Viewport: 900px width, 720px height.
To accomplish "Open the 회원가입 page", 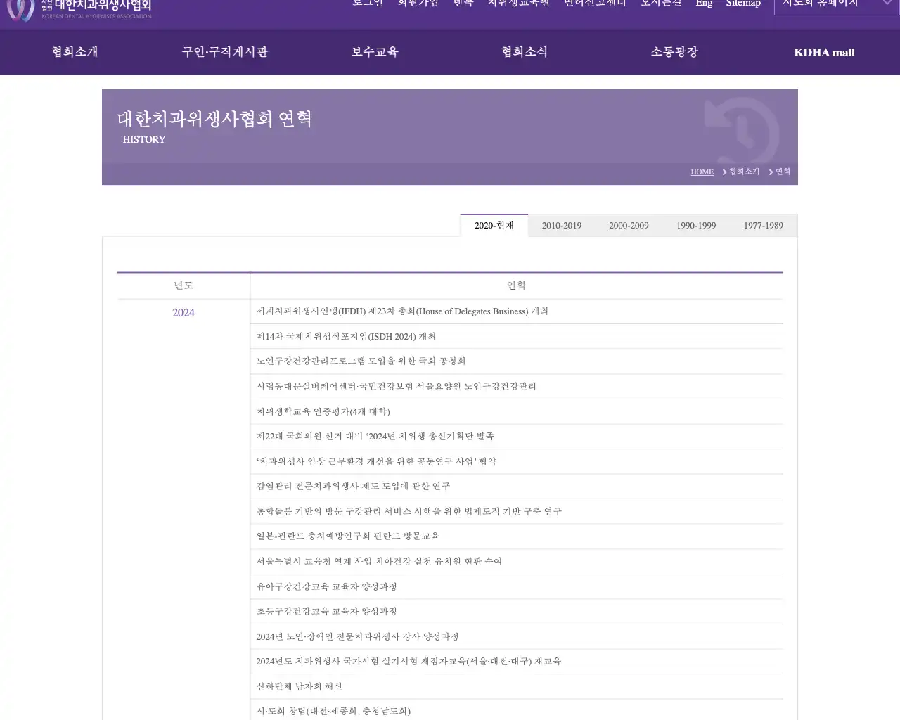I will click(418, 4).
